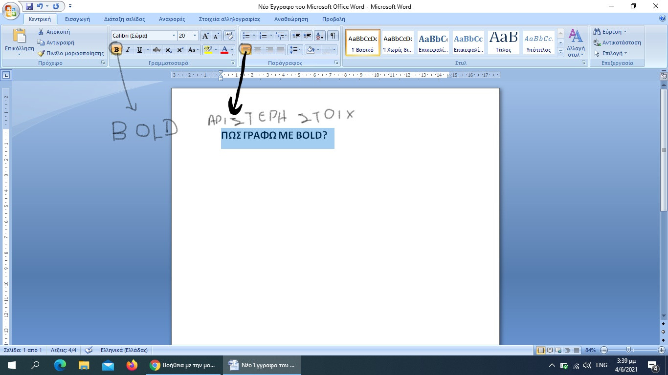The width and height of the screenshot is (668, 375).
Task: Click the Increase Indent icon
Action: [308, 36]
